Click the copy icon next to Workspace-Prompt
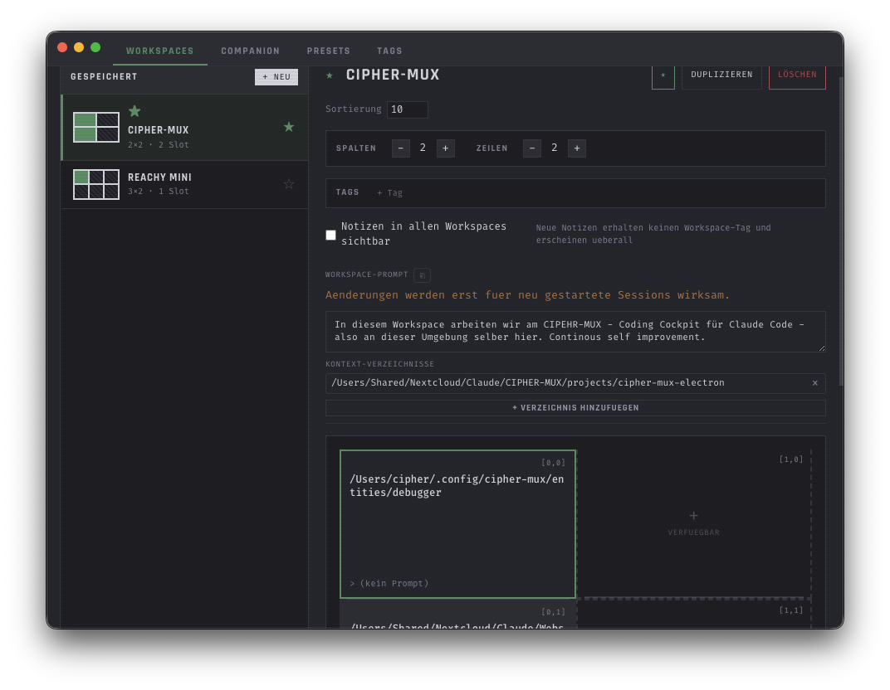Viewport: 890px width, 690px height. pos(423,275)
